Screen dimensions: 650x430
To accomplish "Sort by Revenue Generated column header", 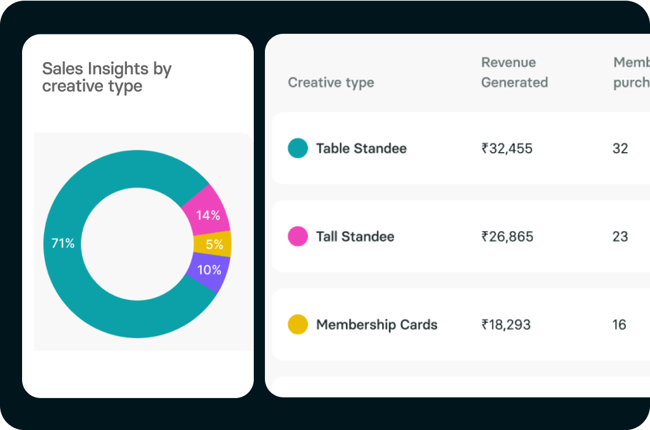I will pyautogui.click(x=514, y=72).
